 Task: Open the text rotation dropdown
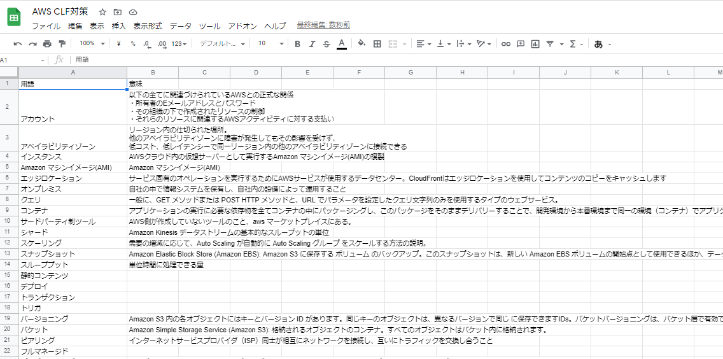pos(484,44)
